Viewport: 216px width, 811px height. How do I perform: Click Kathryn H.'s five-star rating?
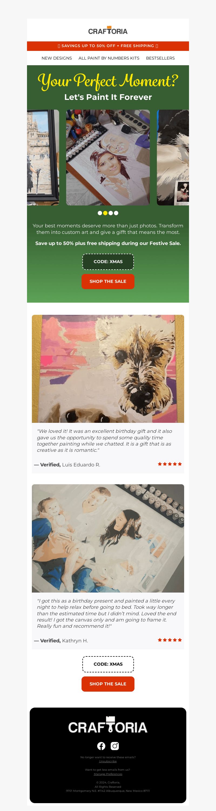pos(170,640)
